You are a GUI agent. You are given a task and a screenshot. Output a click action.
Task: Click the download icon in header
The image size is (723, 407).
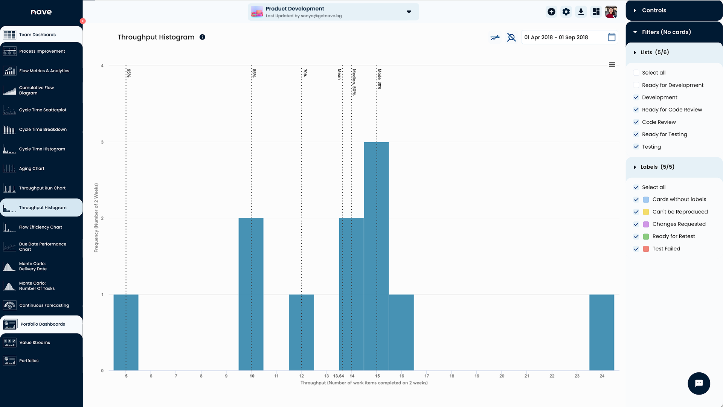coord(581,12)
